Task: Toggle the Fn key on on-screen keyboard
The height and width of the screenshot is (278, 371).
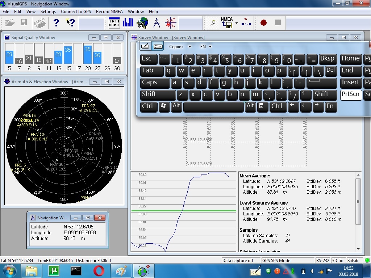Action: point(331,107)
